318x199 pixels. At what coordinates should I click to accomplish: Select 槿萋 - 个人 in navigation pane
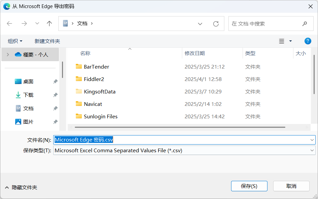30,55
